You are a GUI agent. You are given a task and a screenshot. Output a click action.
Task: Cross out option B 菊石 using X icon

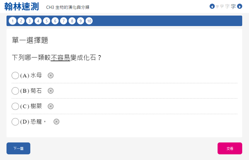[51, 91]
